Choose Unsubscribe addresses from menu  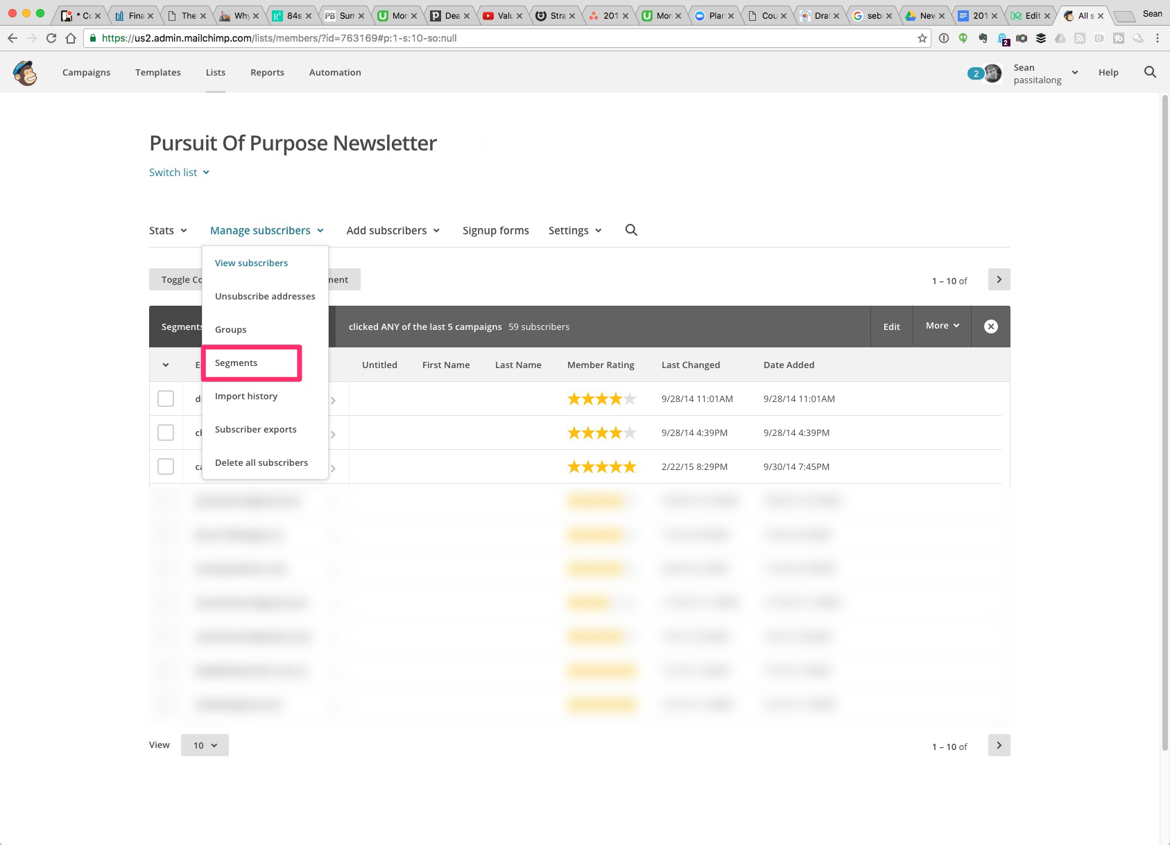(265, 296)
